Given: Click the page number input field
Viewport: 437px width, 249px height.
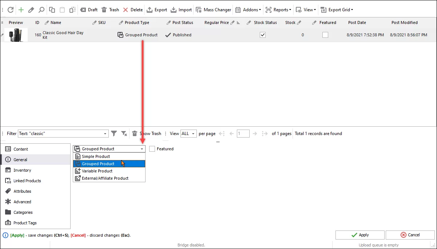Looking at the screenshot, I should click(243, 133).
